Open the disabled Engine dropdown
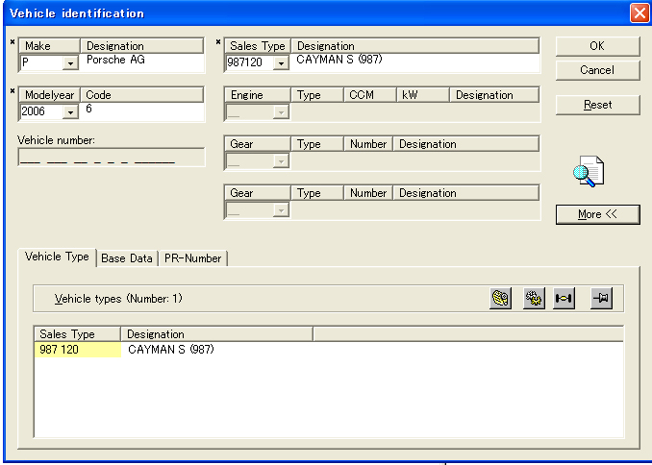Viewport: 652px width, 465px height. coord(280,112)
